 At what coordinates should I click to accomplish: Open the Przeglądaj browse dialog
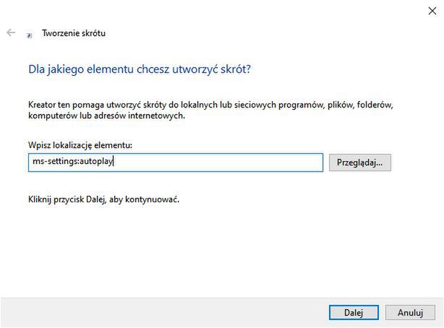359,163
